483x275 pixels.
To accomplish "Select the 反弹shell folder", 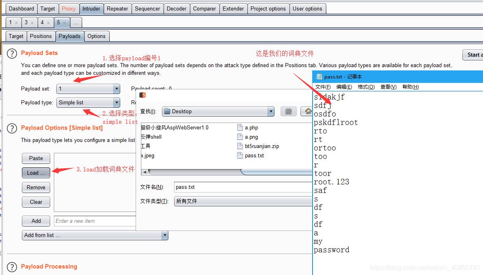I will coord(151,137).
